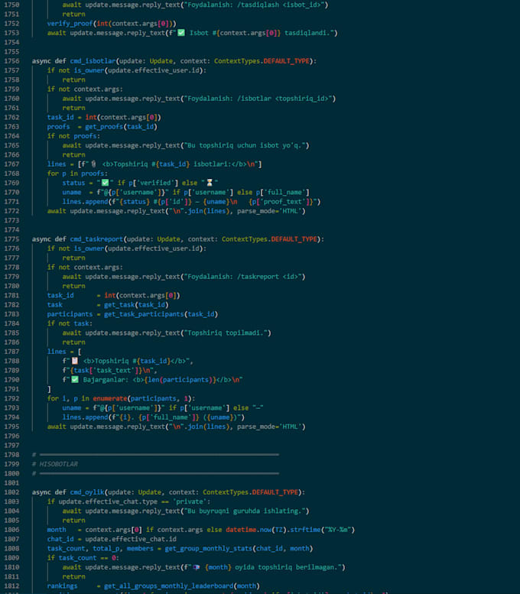This screenshot has height=594, width=520.
Task: Click "tasdiqlandi." text on line 1753
Action: click(307, 33)
